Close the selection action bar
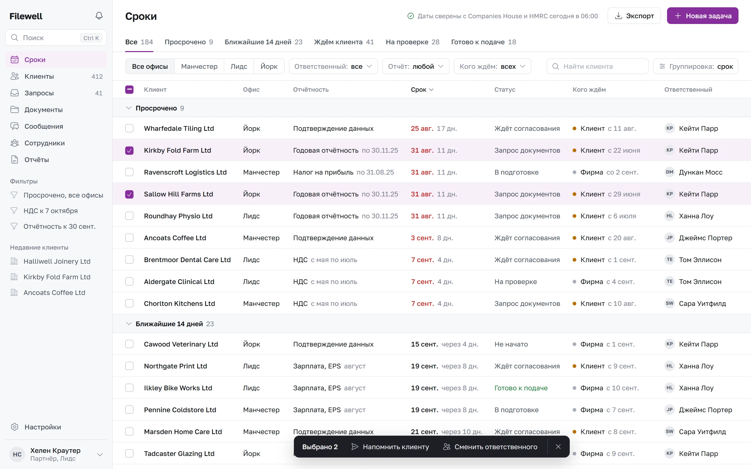 [558, 447]
